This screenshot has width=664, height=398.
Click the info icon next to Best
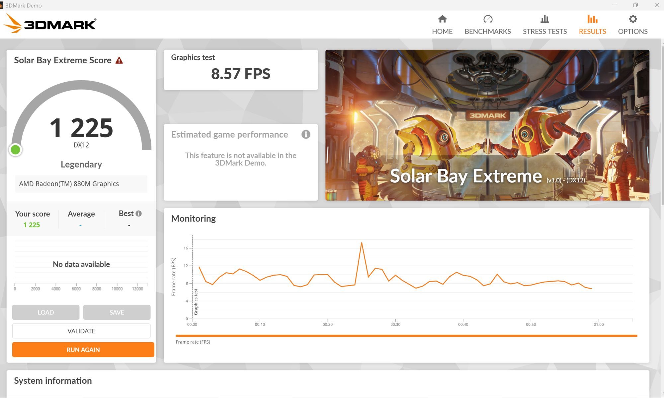pyautogui.click(x=138, y=214)
